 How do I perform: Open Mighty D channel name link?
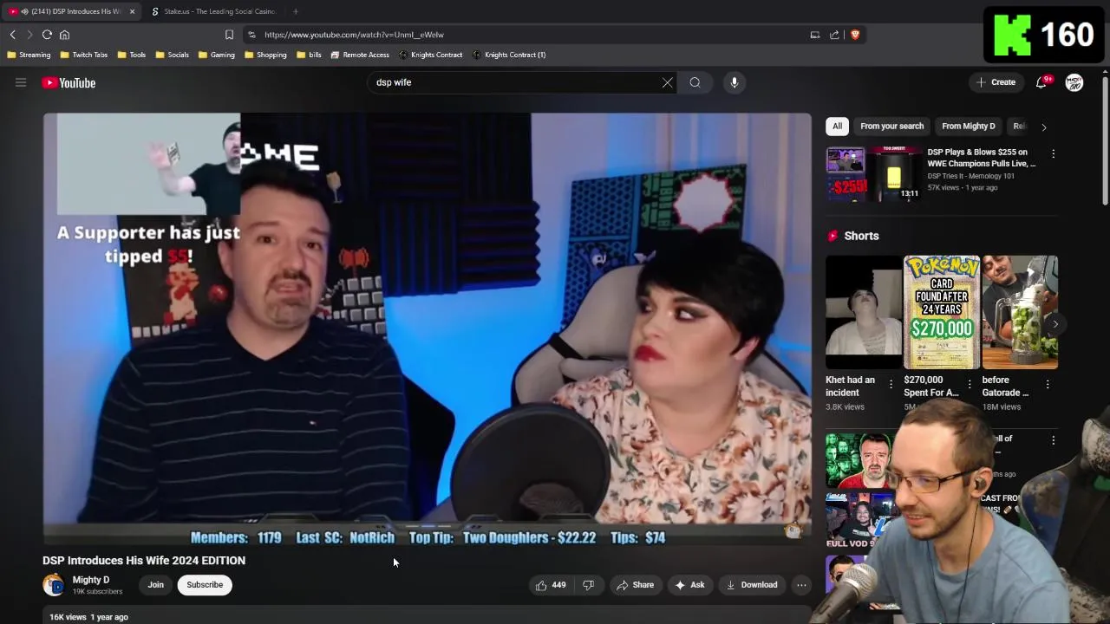click(x=91, y=580)
